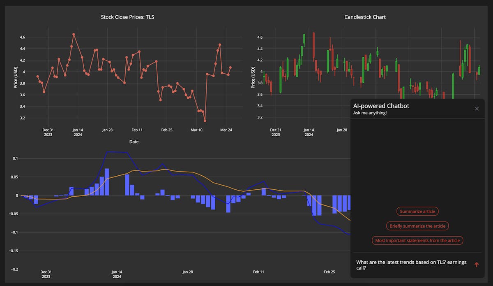Click the 'Candlestick Chart' title
The width and height of the screenshot is (493, 286).
[365, 17]
